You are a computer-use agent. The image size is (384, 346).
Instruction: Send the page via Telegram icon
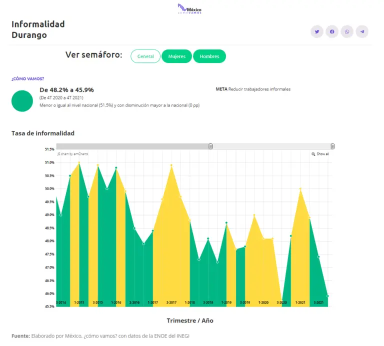coord(362,31)
